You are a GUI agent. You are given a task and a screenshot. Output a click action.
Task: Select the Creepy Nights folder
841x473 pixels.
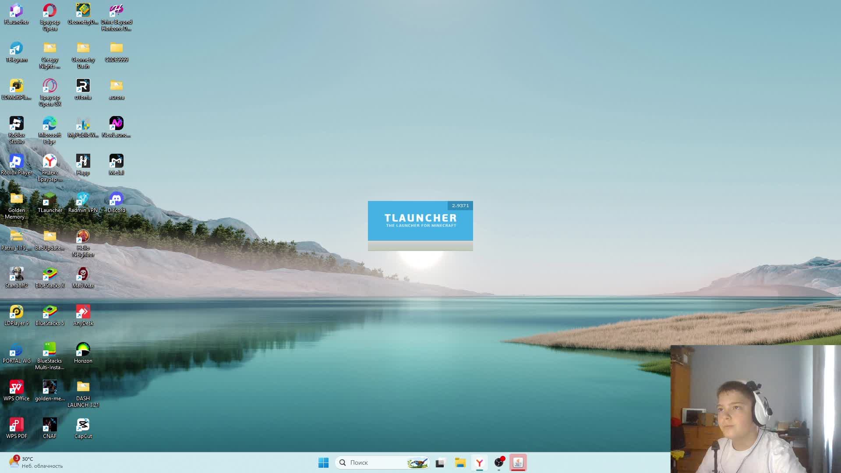click(x=49, y=55)
